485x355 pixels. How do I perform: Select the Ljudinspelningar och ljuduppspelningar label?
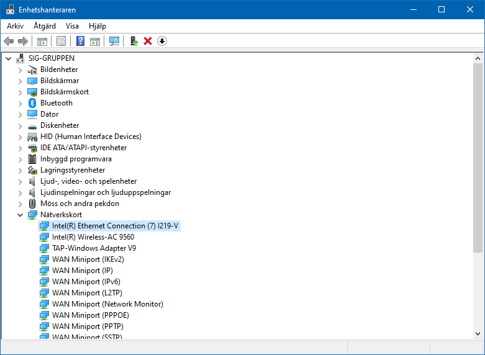click(x=106, y=192)
